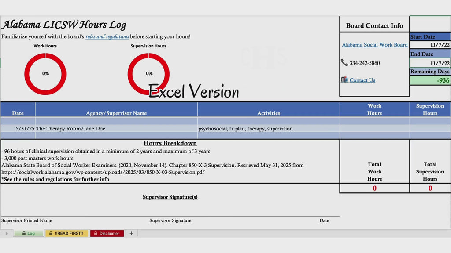Image resolution: width=451 pixels, height=253 pixels.
Task: Click the Date column header
Action: pos(18,109)
